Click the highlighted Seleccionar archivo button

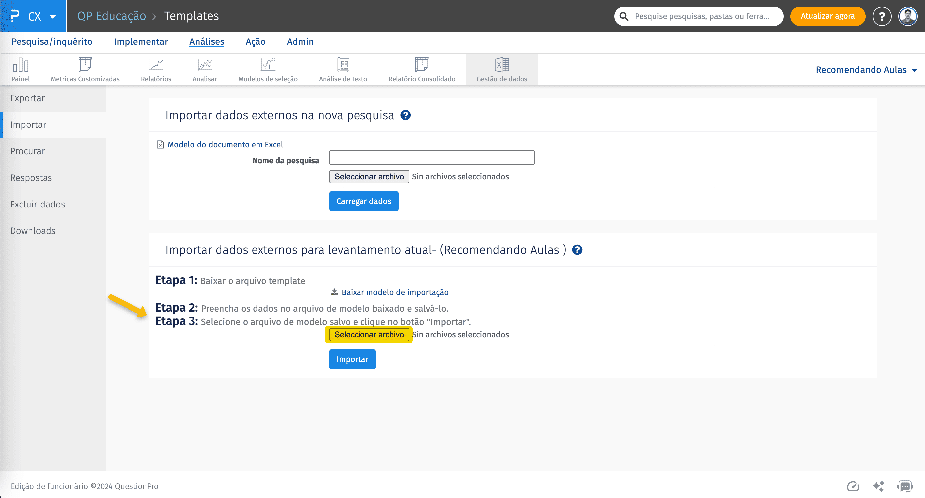[x=369, y=334]
